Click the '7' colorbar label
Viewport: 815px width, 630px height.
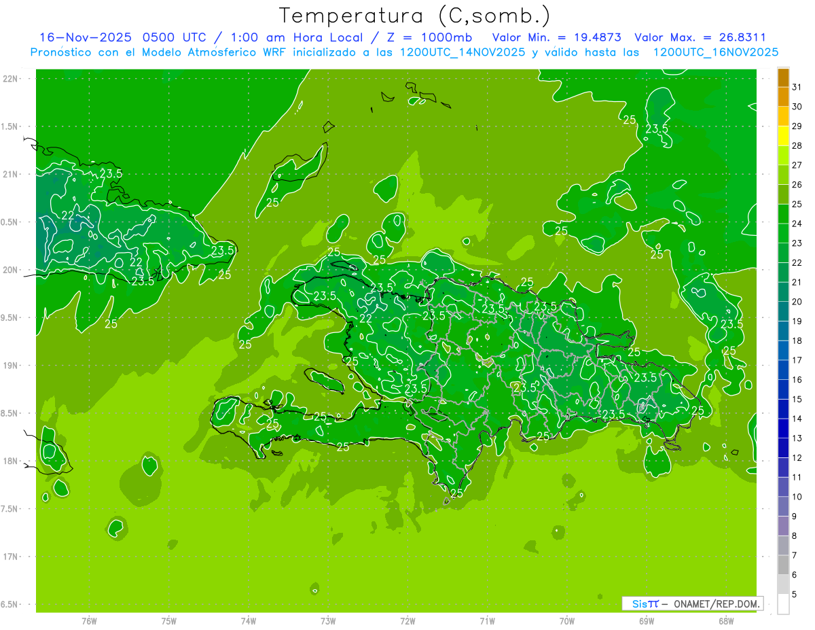pos(795,555)
